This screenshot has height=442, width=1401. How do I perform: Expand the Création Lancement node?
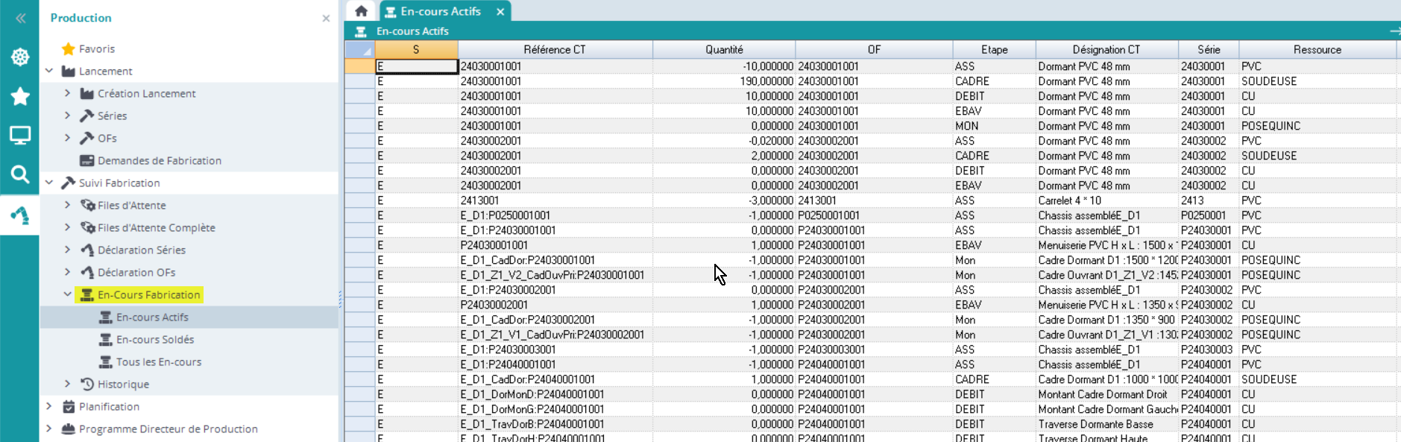click(x=67, y=93)
